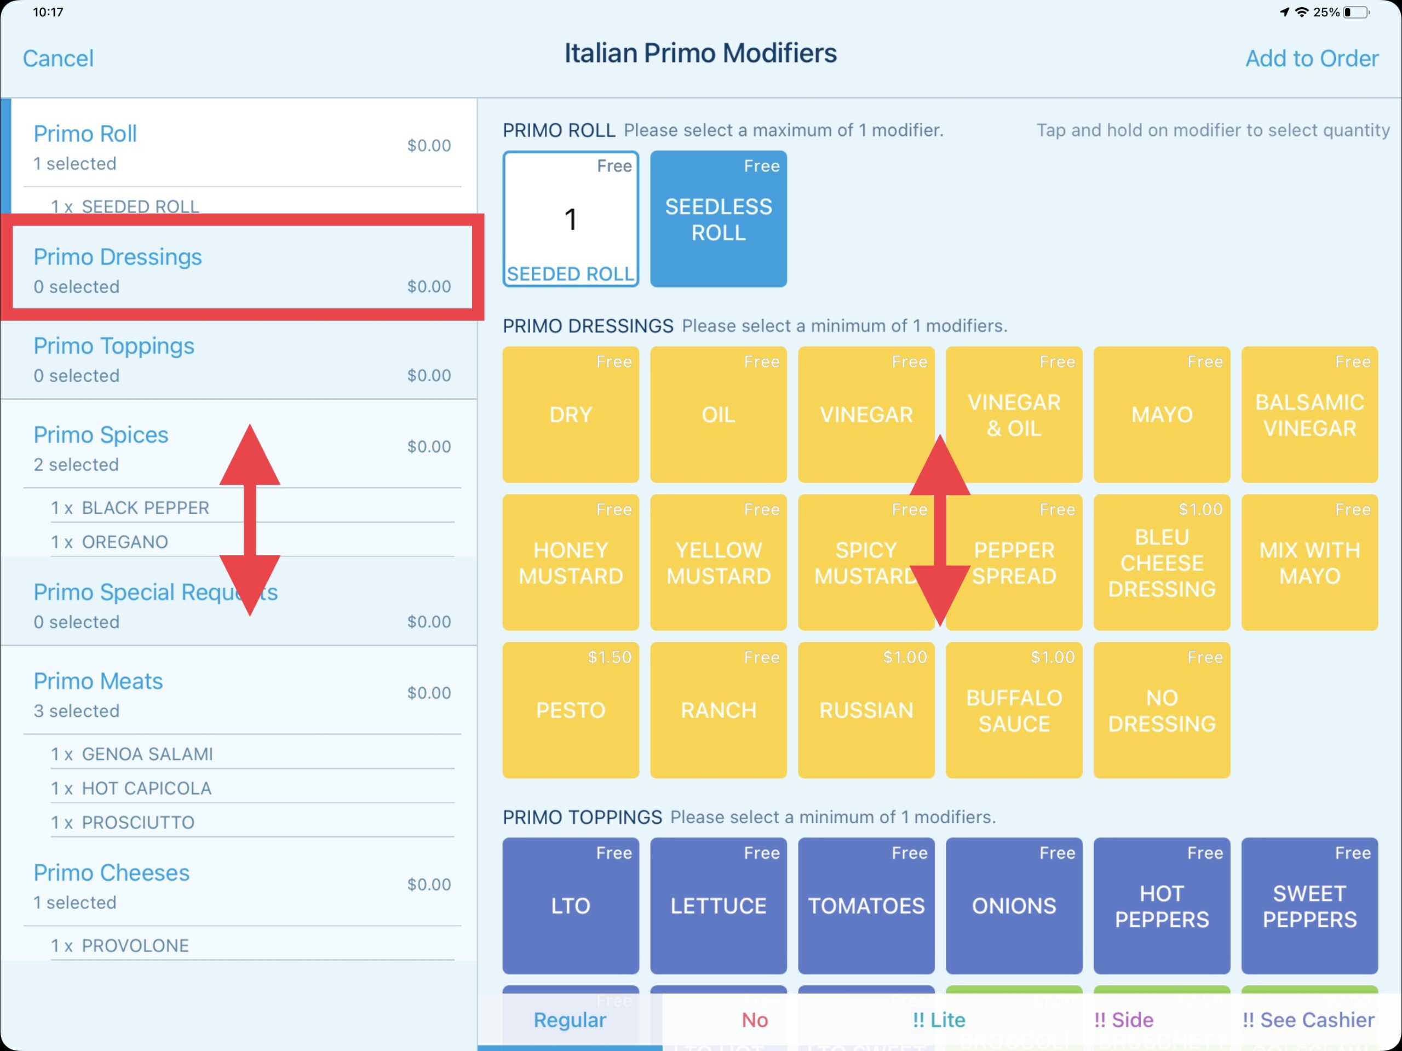
Task: Select the 1 x SEEDED ROLL entry
Action: tap(254, 205)
